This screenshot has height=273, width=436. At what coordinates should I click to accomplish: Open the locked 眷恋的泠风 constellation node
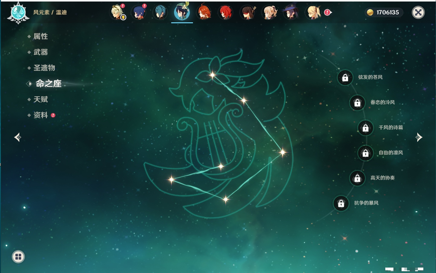click(x=357, y=103)
